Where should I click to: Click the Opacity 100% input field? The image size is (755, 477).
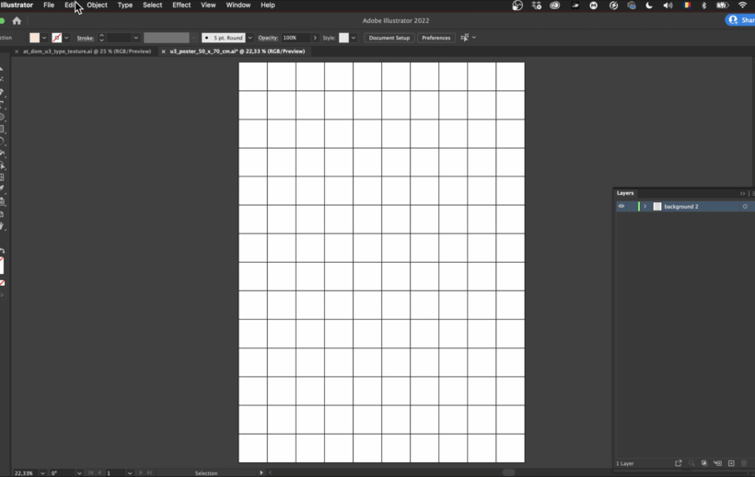tap(296, 38)
